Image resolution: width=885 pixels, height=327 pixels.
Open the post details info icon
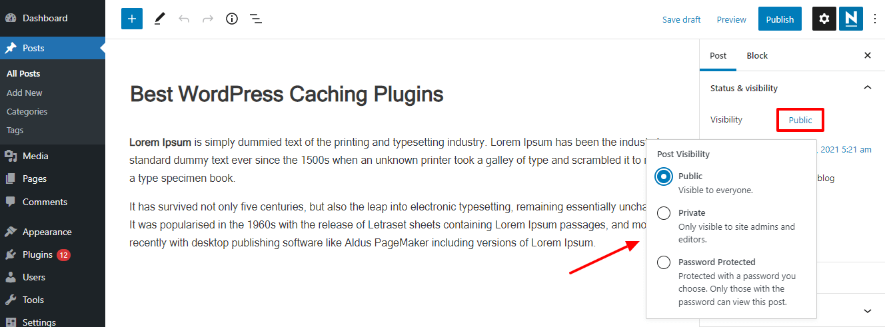pyautogui.click(x=232, y=19)
